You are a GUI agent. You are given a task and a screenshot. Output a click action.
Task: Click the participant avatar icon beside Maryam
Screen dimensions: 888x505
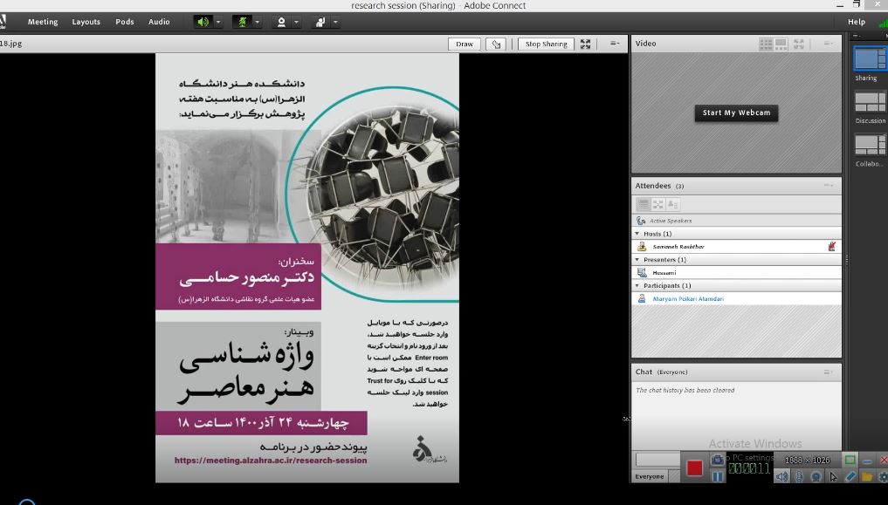pos(642,298)
